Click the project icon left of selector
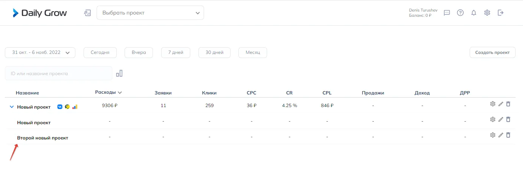The image size is (523, 177). click(88, 13)
